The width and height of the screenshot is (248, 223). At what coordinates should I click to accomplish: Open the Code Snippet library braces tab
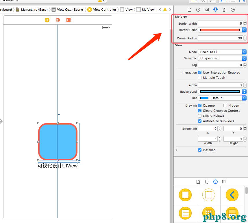coord(207,182)
